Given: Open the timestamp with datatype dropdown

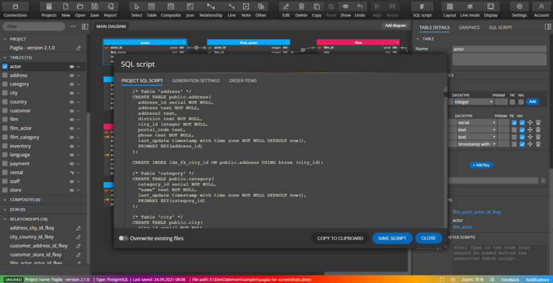Looking at the screenshot, I should click(x=477, y=144).
